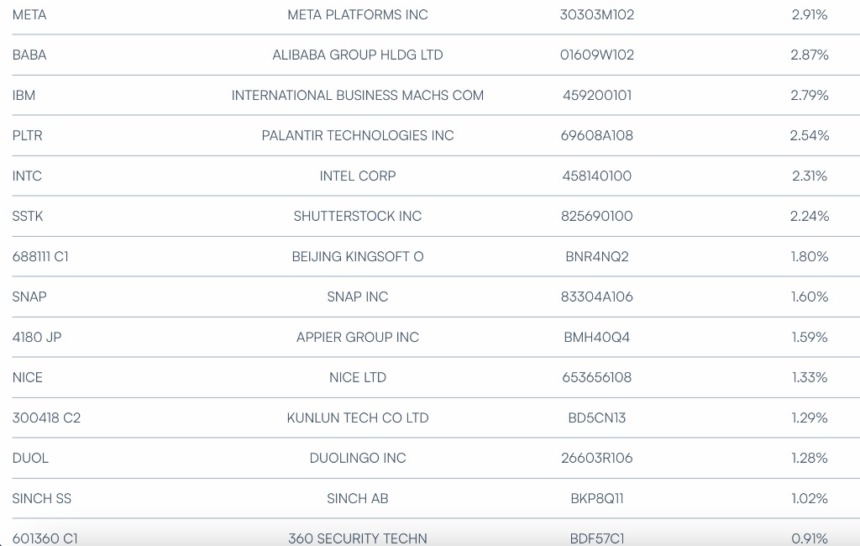Select the BEIJING KINGSOFT O name
The height and width of the screenshot is (546, 860).
[x=357, y=257]
